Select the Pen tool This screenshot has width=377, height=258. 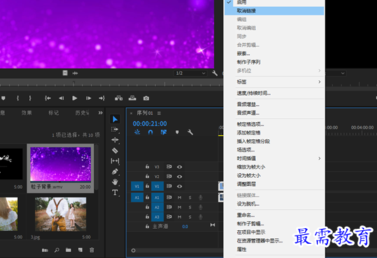coord(115,172)
